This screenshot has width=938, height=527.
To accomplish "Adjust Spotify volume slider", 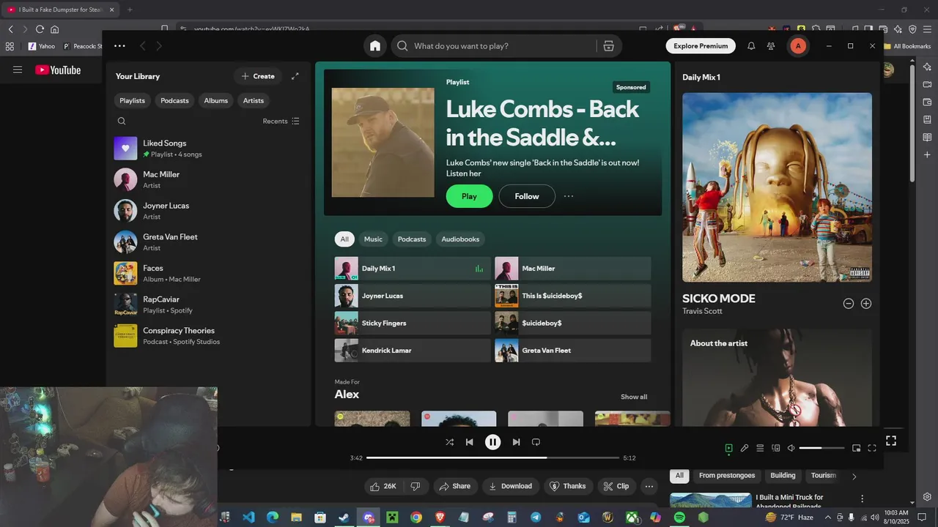I will coord(821,448).
